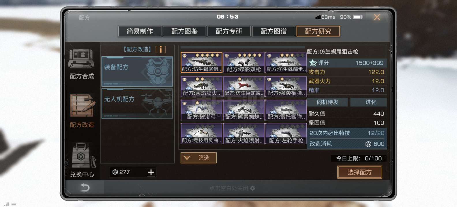Screen dimensions: 457x207
Task: Select the 无人机配方 category card
Action: coord(137,103)
